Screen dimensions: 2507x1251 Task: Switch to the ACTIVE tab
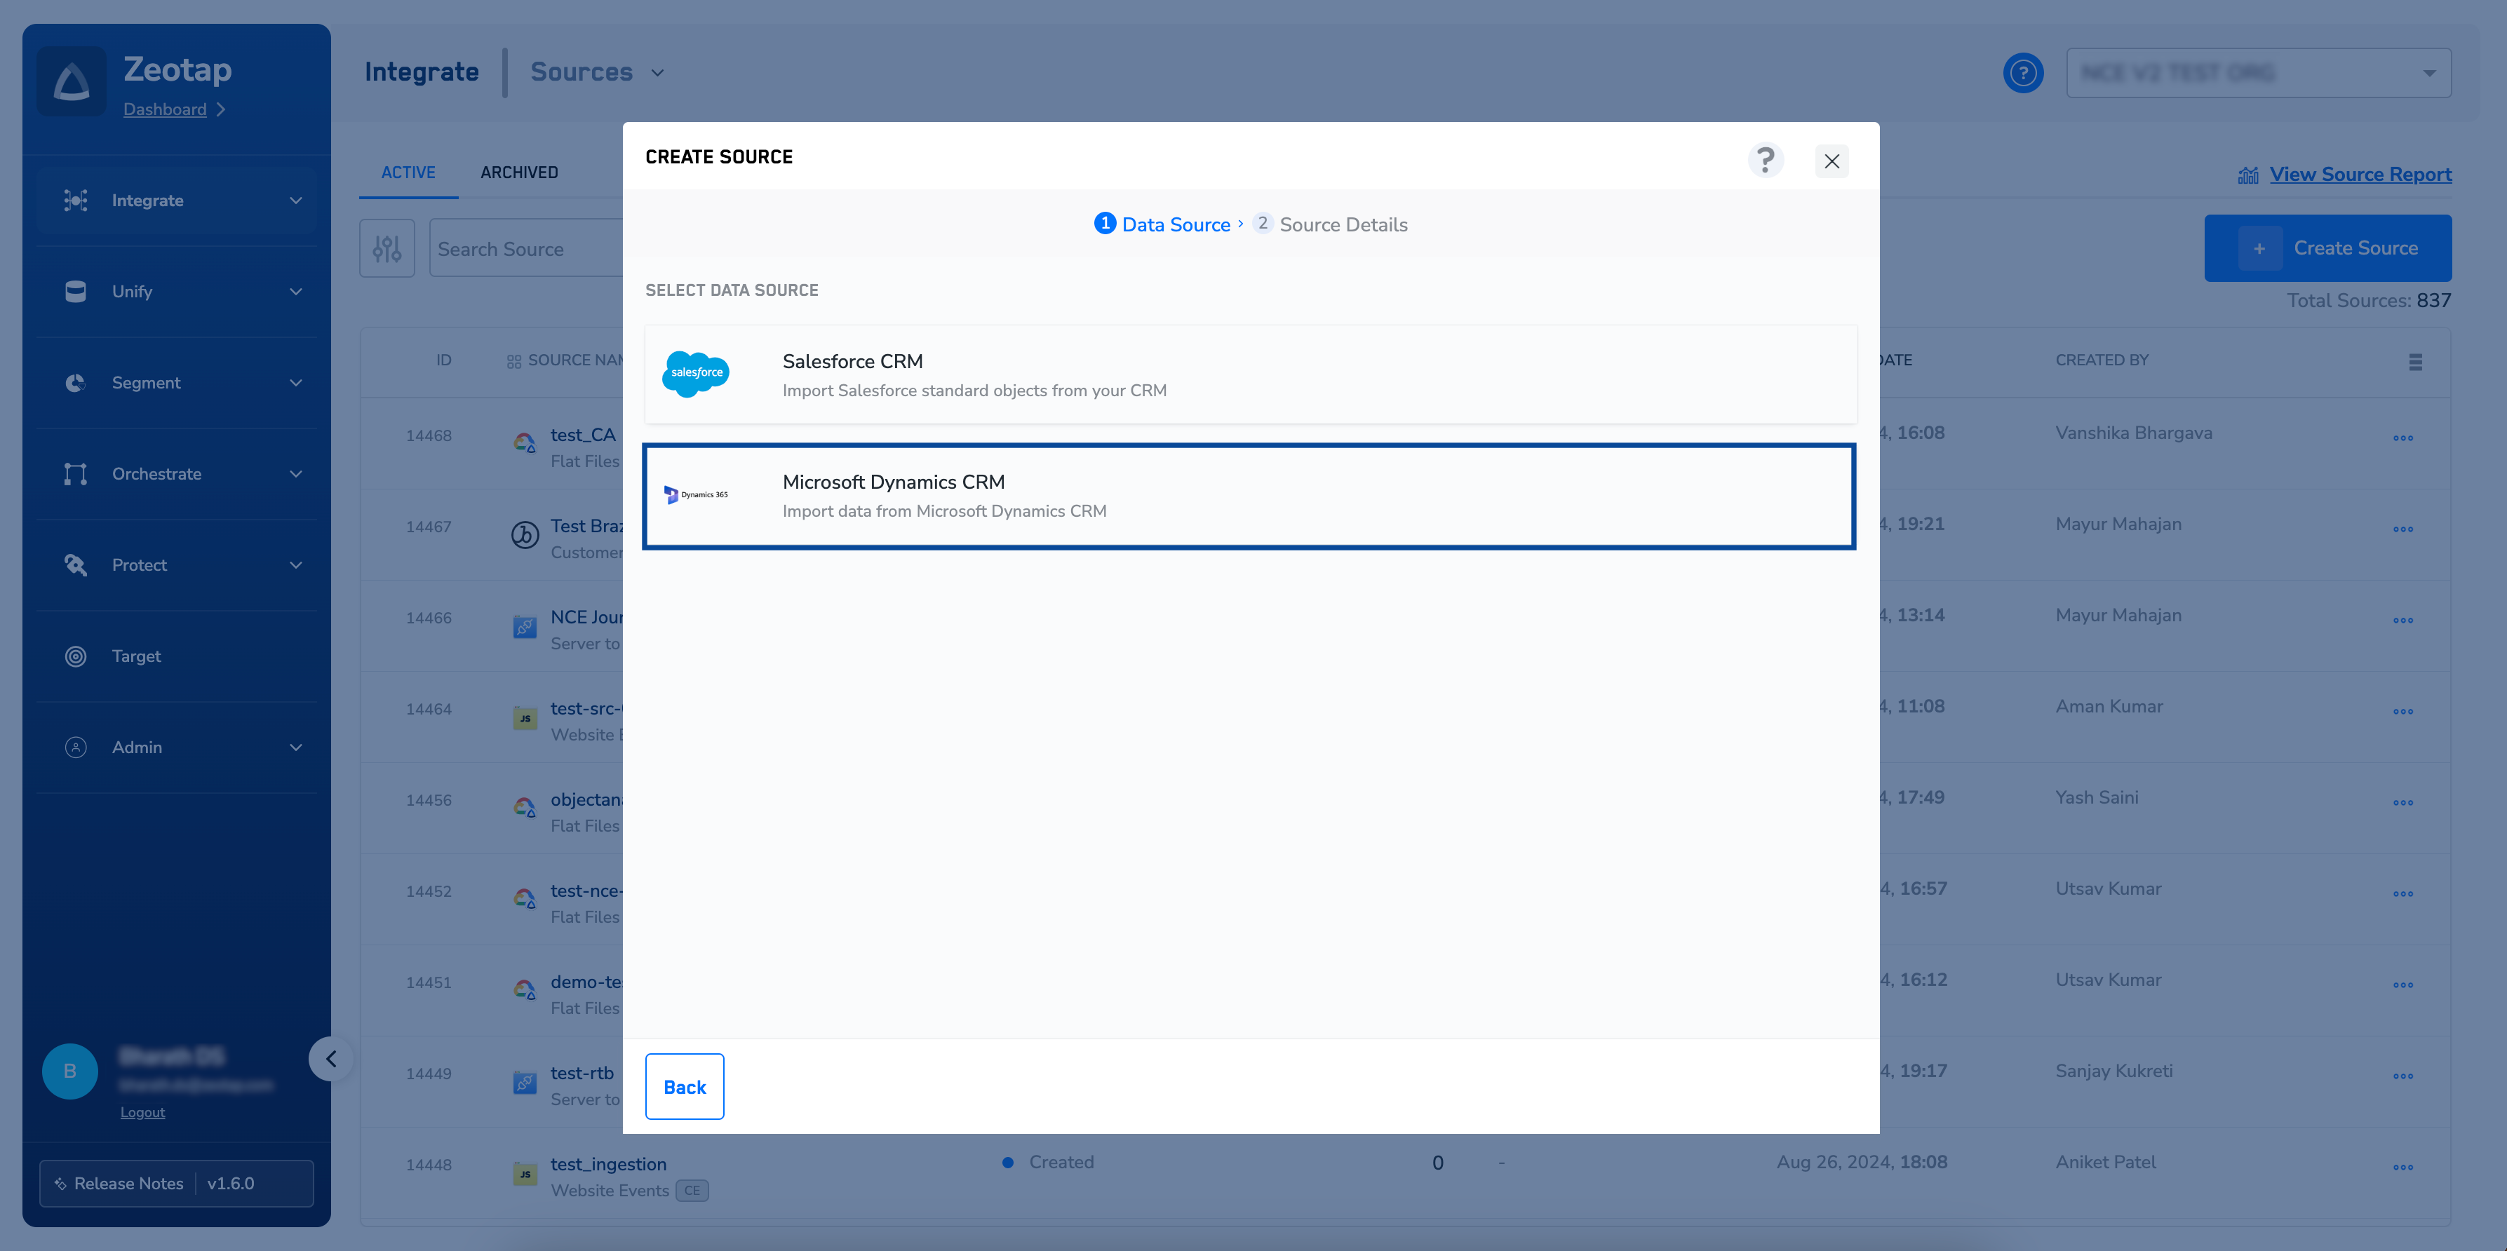[408, 173]
